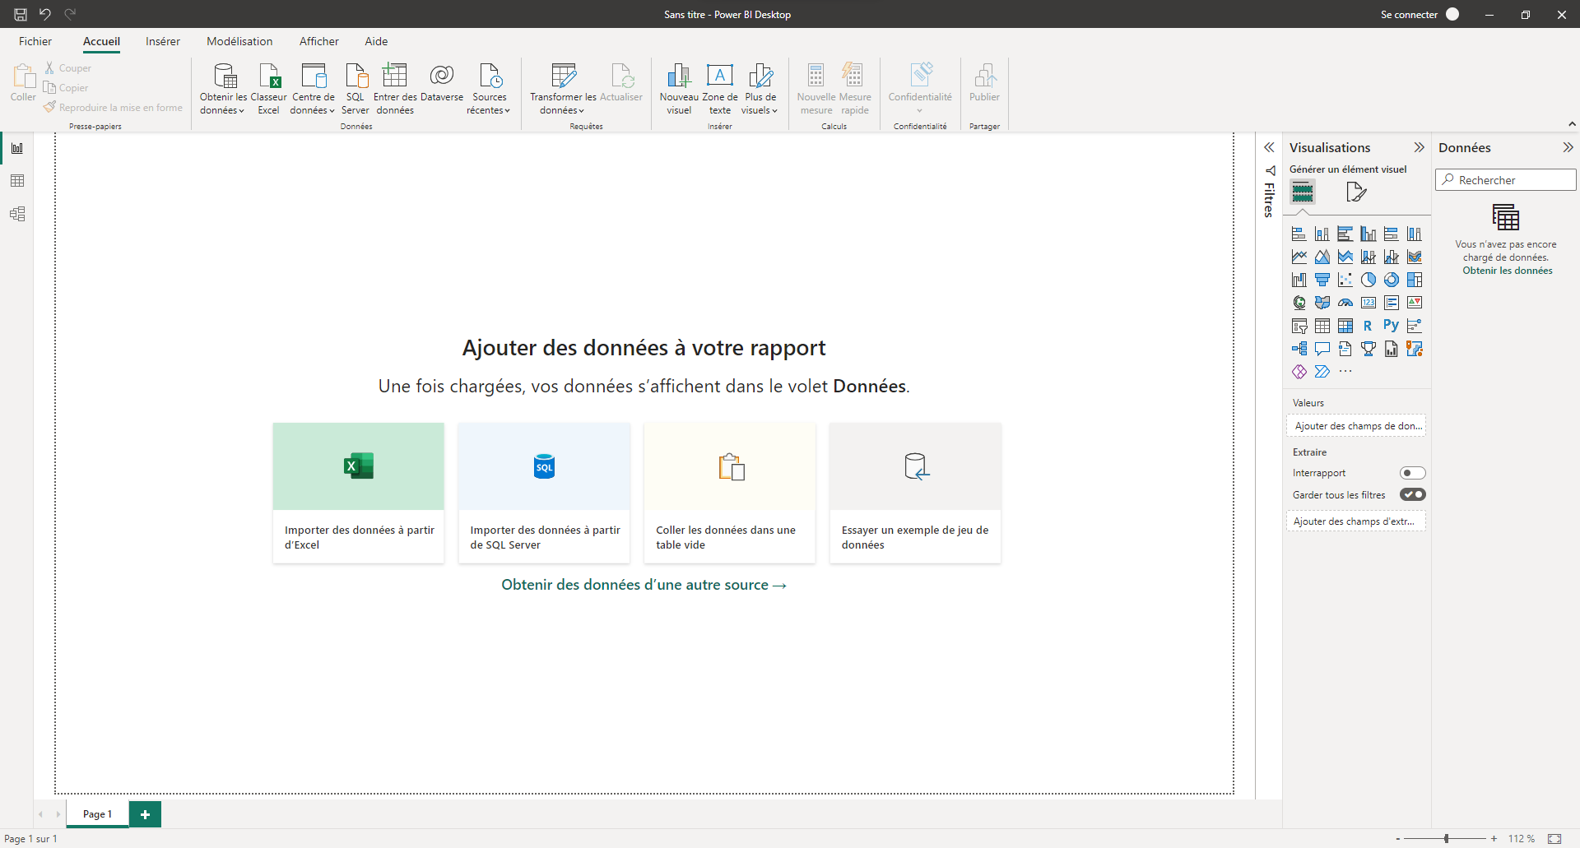Switch to the Modélisation tab

pyautogui.click(x=239, y=41)
